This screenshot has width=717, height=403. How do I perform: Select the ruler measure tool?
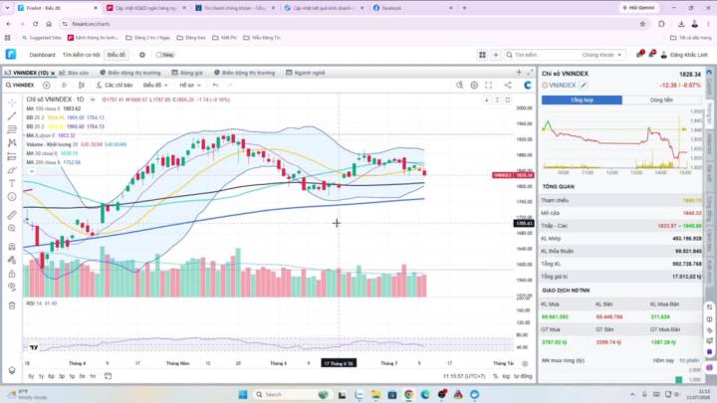tap(12, 214)
